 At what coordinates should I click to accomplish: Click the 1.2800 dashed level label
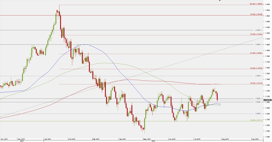[258, 114]
